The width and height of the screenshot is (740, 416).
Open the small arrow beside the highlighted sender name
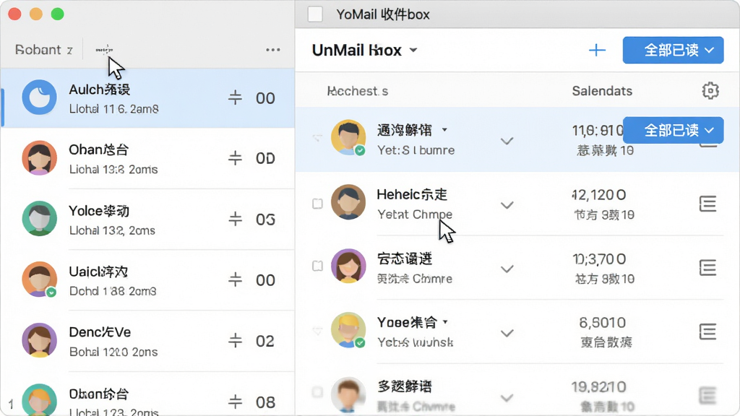[x=444, y=130]
